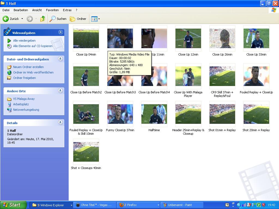The height and width of the screenshot is (209, 279).
Task: Select Shot 20min + Replay thumbnail
Action: coord(256,114)
